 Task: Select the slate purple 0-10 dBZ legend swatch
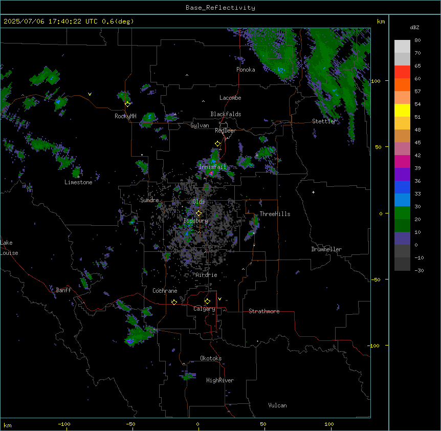click(402, 239)
